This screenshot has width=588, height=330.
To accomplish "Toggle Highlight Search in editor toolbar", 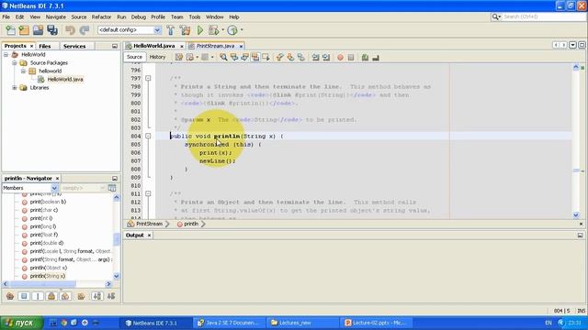I will [255, 57].
